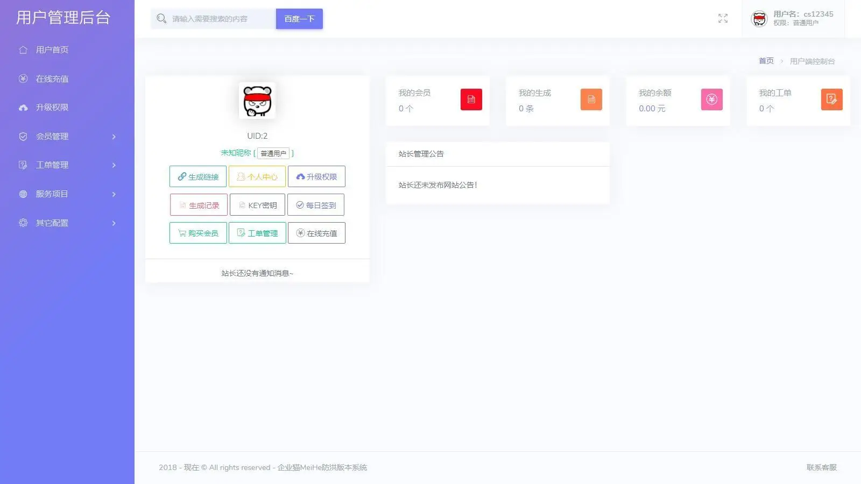Screen dimensions: 861x484
Task: Click inside the search input field
Action: [215, 18]
